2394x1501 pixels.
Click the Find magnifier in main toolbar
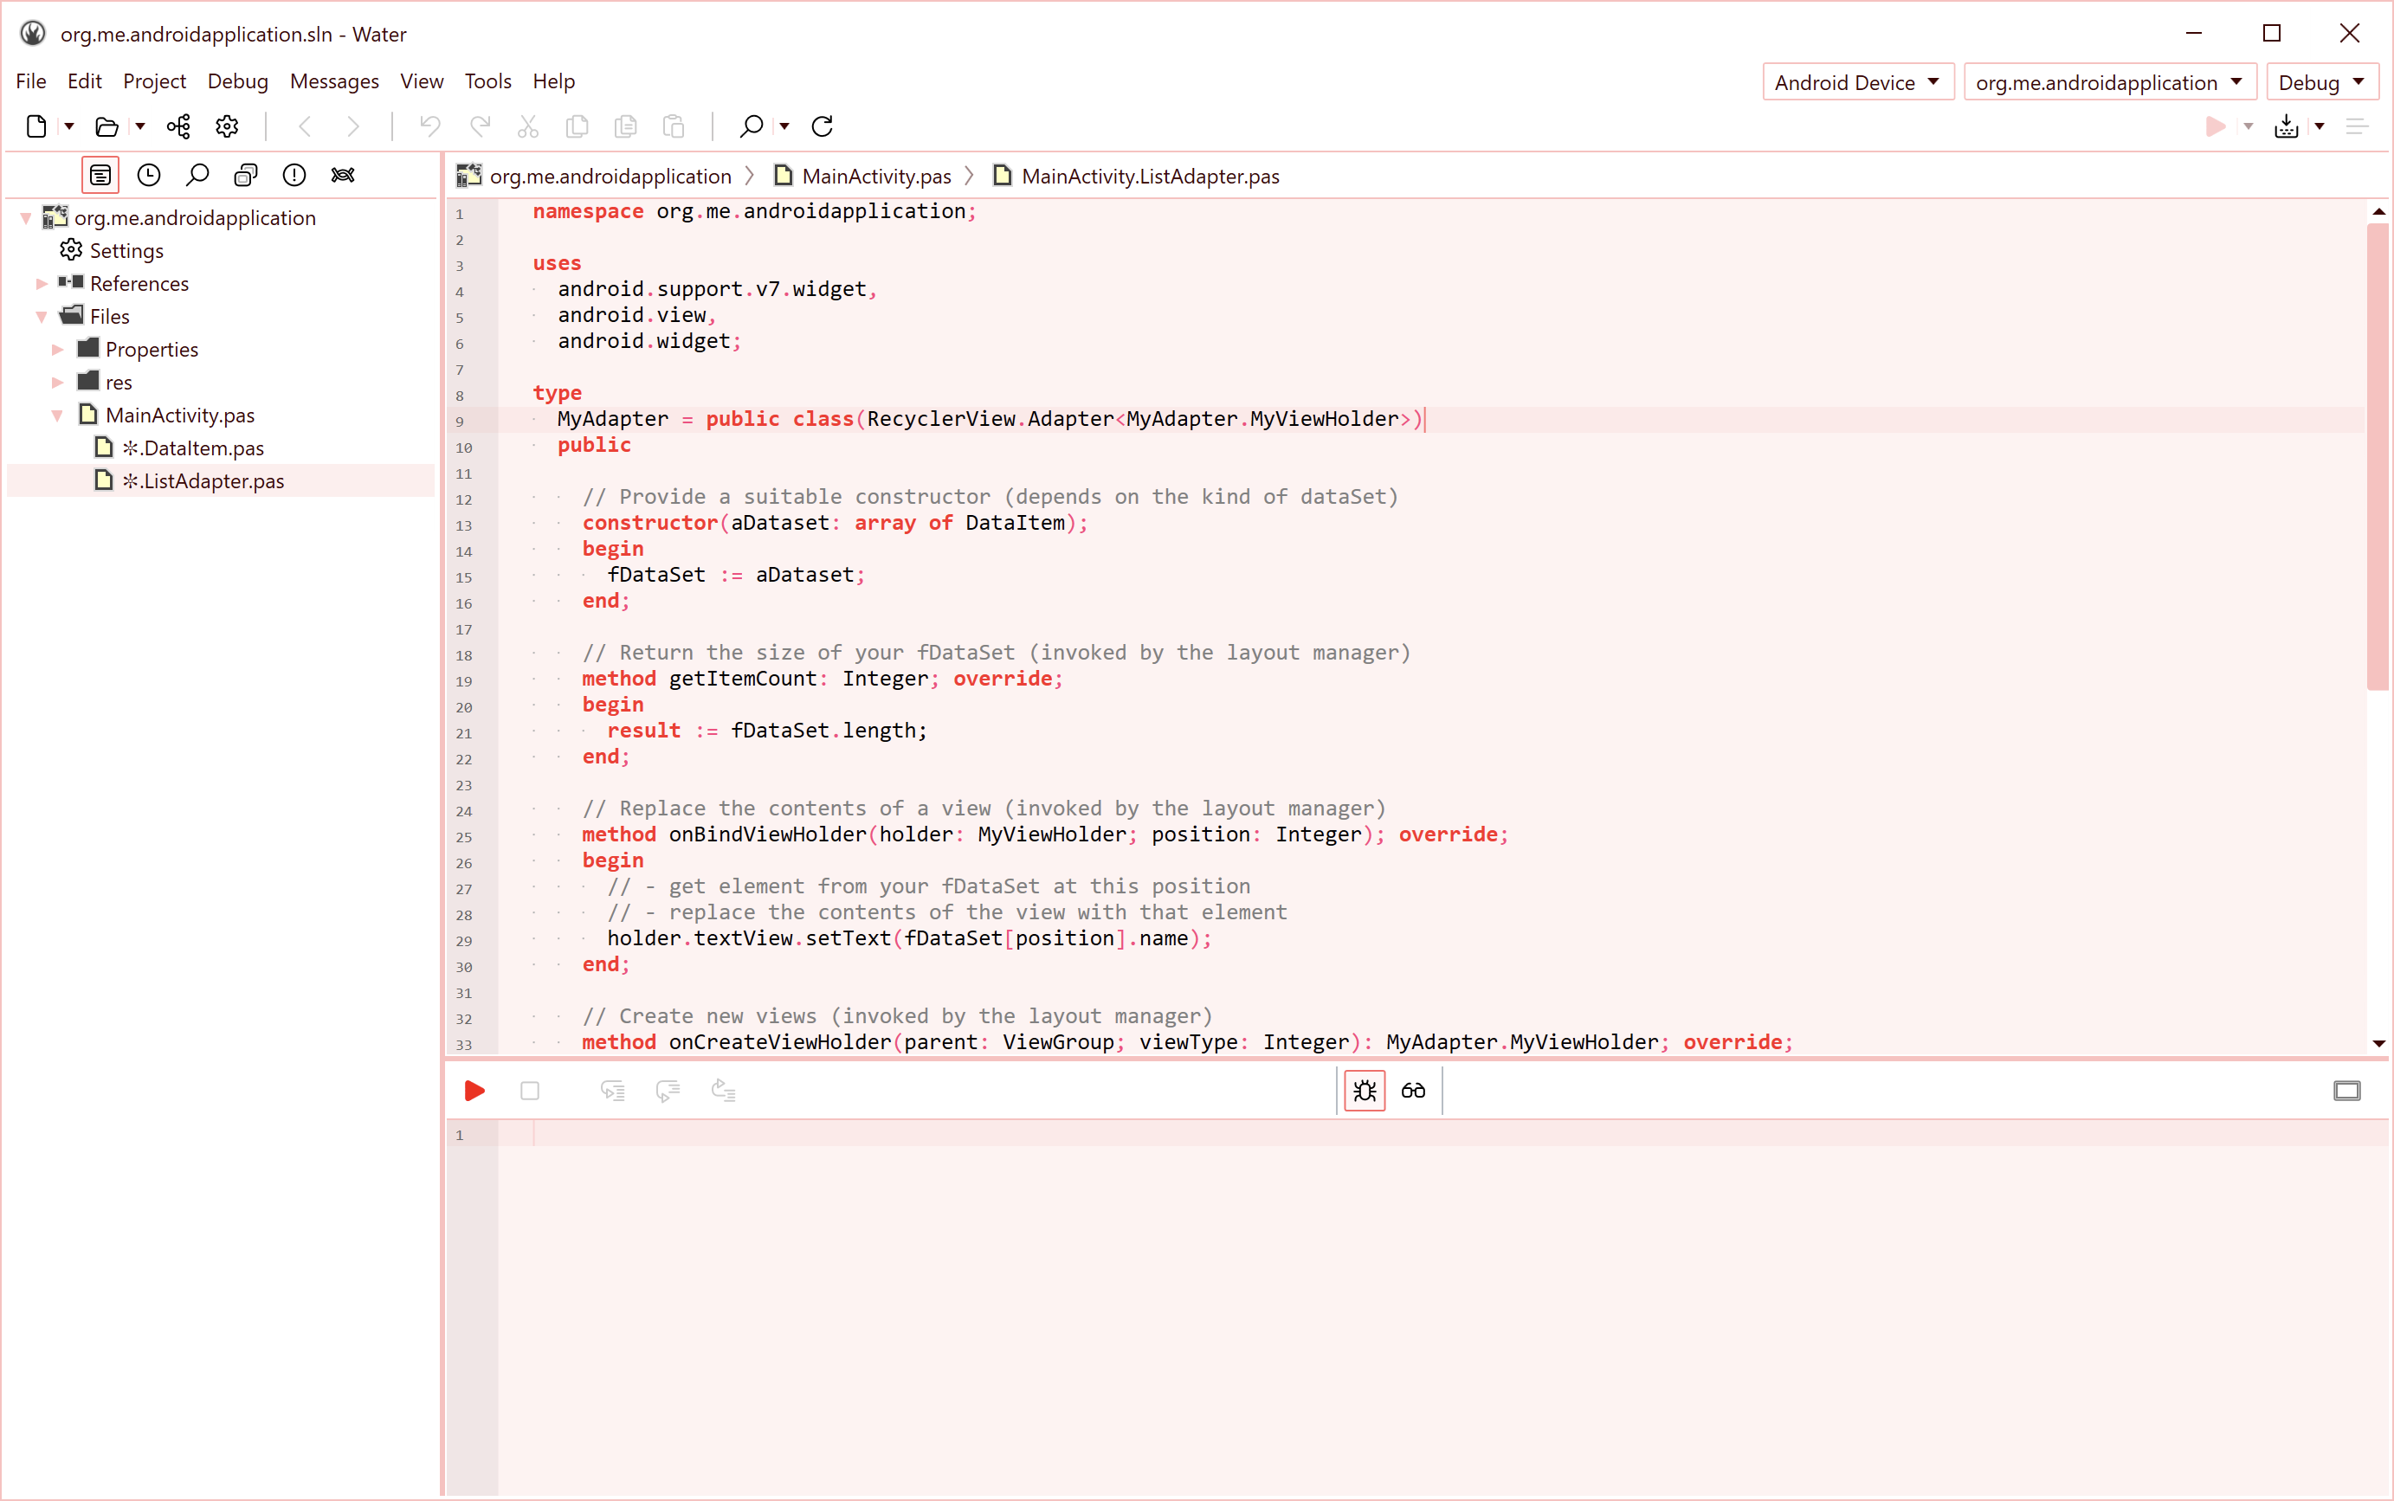coord(751,126)
